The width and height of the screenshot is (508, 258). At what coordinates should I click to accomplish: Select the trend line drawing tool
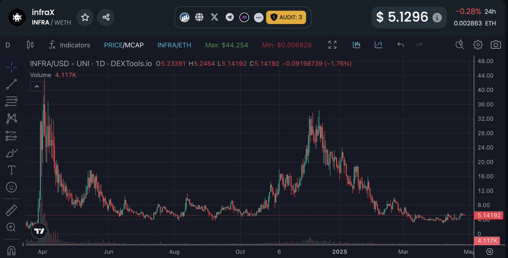pyautogui.click(x=11, y=84)
